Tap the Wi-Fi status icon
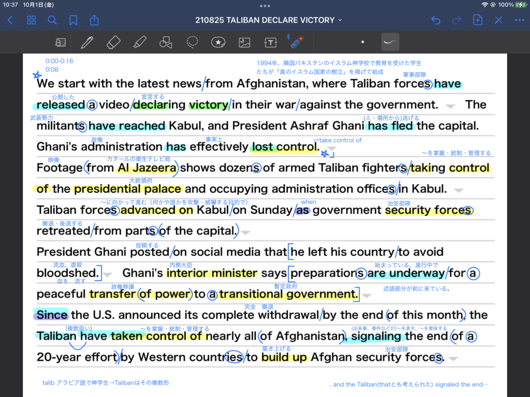This screenshot has height=397, width=530. coord(484,5)
